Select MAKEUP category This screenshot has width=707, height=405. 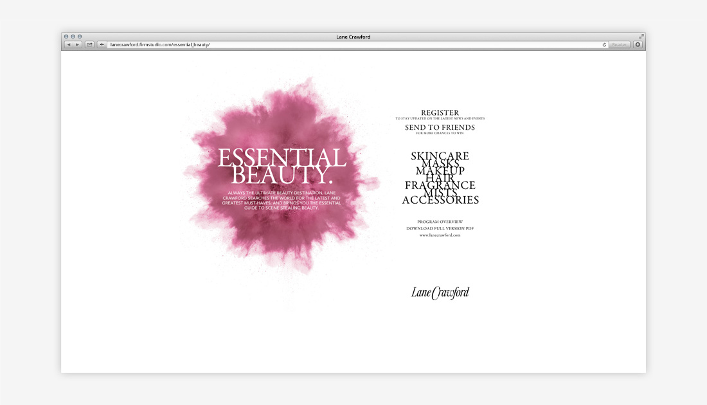click(440, 171)
